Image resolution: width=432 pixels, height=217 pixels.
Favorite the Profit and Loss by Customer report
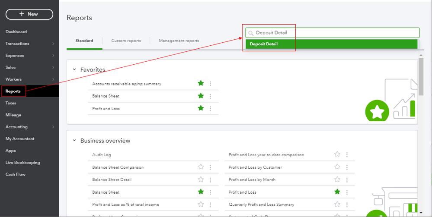tap(337, 167)
